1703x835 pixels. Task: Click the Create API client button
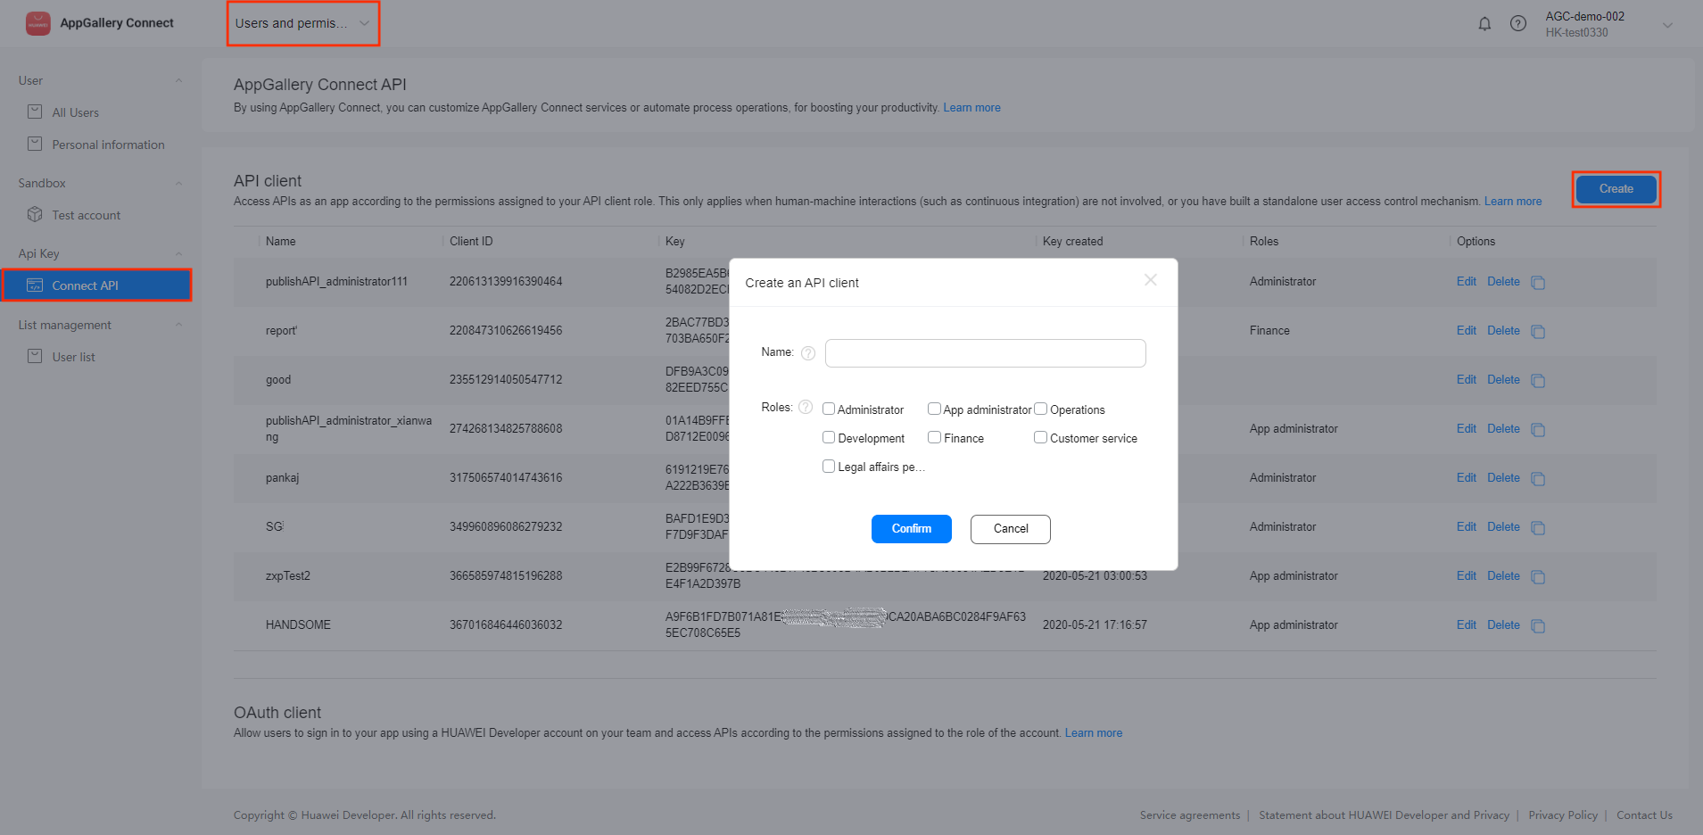[x=1616, y=189]
